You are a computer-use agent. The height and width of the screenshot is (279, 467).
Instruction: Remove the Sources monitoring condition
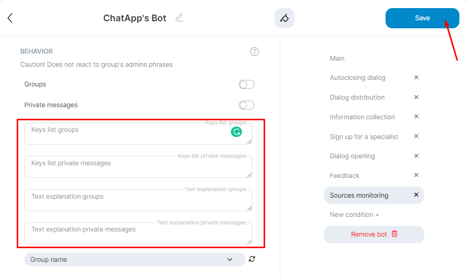click(416, 195)
